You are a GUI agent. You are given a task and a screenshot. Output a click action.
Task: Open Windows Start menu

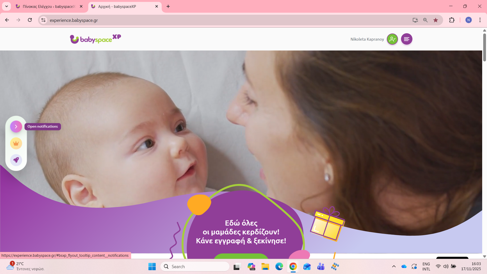152,266
